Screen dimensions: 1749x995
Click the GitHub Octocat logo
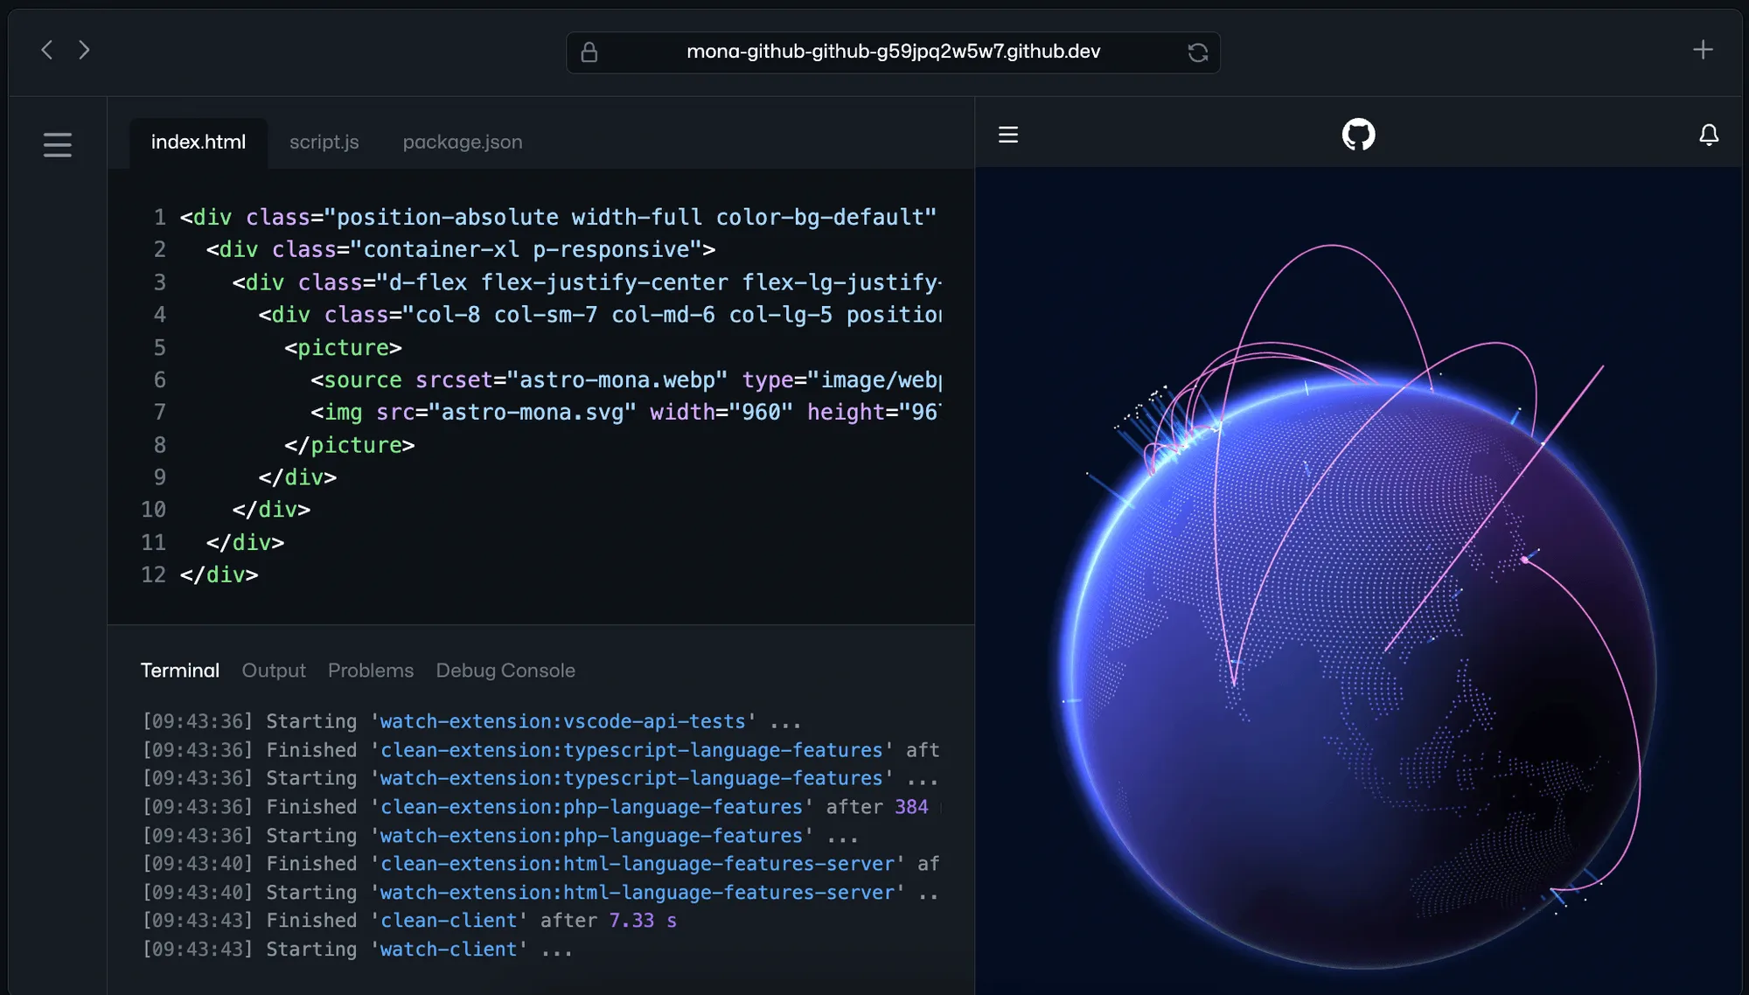[1358, 135]
